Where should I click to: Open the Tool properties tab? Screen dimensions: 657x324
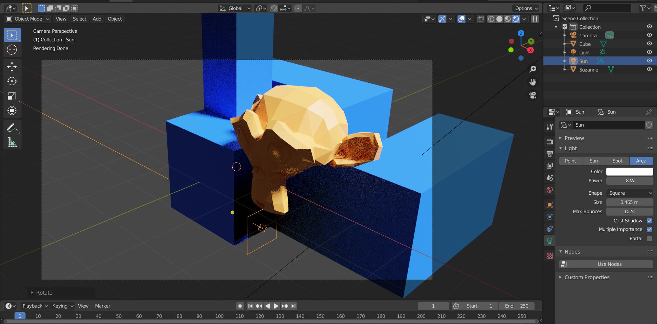pos(550,127)
